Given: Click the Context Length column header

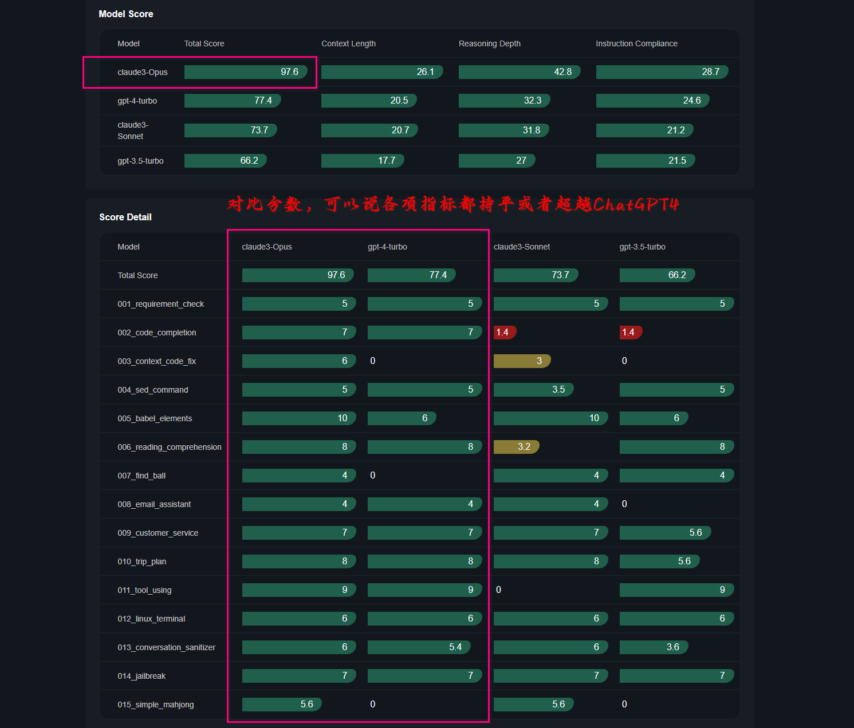Looking at the screenshot, I should 348,43.
